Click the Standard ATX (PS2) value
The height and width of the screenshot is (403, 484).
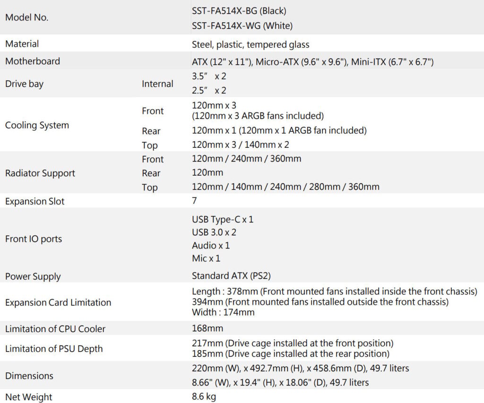tap(231, 276)
